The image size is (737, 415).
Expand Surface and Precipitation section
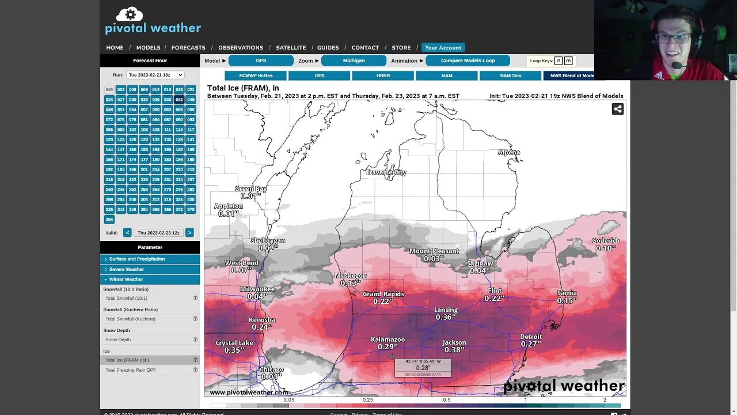tap(150, 259)
